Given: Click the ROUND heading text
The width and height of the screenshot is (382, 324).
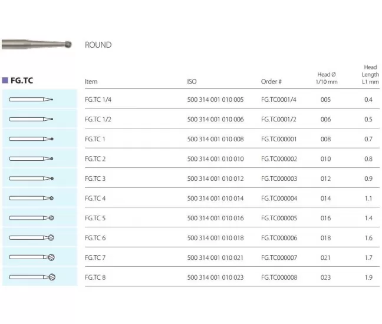Looking at the screenshot, I should tap(98, 45).
